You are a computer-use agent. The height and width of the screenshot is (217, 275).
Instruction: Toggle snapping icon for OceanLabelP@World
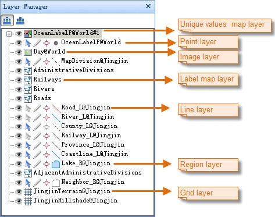click(47, 43)
